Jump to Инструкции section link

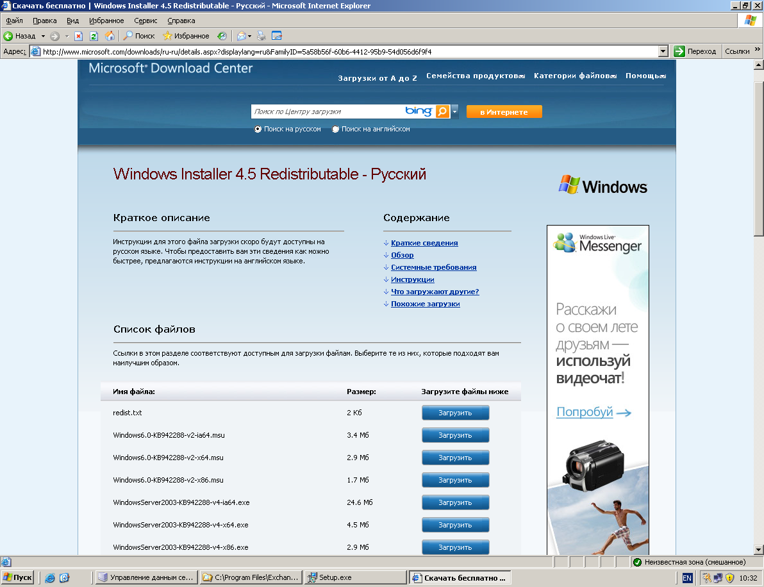pos(413,279)
